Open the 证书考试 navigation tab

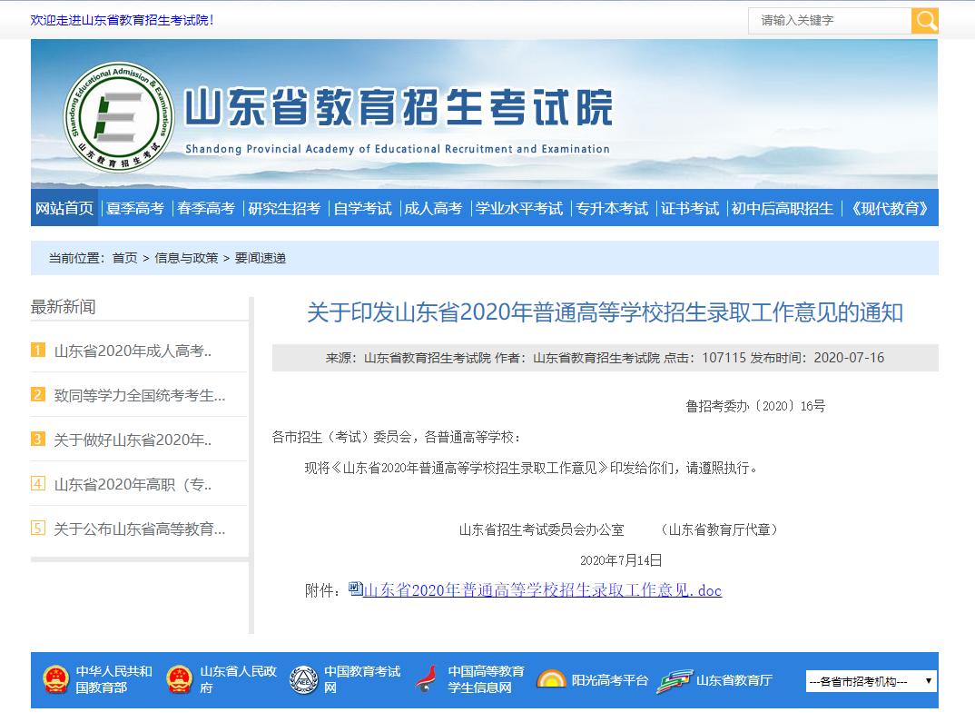[690, 208]
